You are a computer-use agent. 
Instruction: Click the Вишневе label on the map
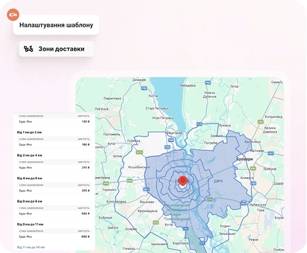tap(147, 202)
